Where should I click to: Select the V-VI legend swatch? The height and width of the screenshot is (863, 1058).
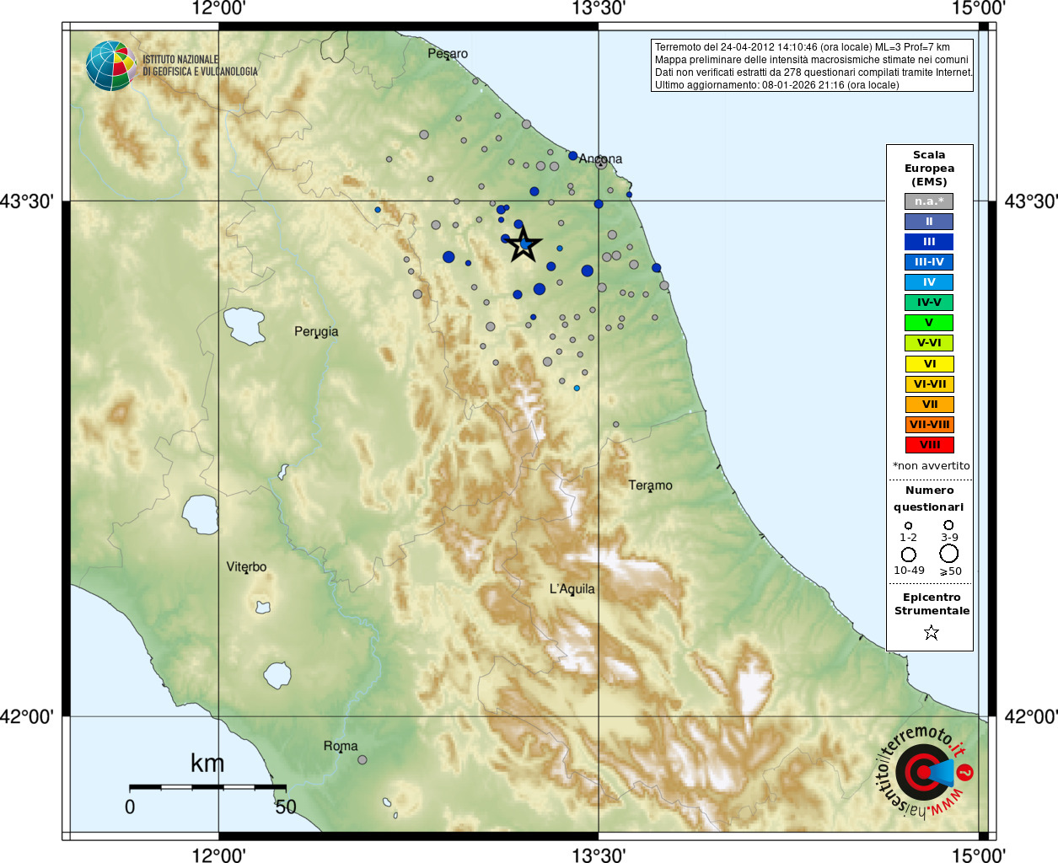point(929,343)
